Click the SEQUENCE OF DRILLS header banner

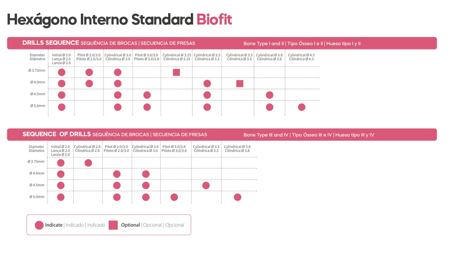click(x=222, y=135)
